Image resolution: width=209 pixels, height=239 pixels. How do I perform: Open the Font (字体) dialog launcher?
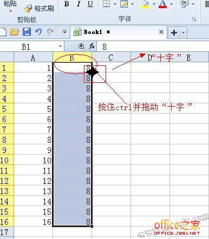(194, 19)
